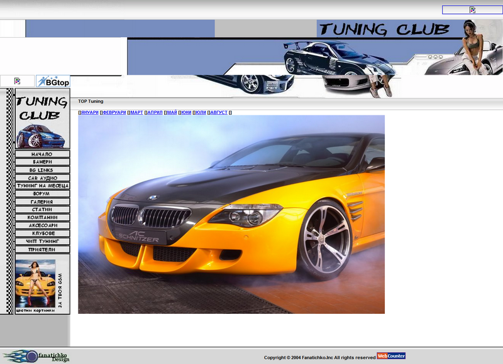Click the Fanatichko Design footer logo
The width and height of the screenshot is (503, 364).
36,356
